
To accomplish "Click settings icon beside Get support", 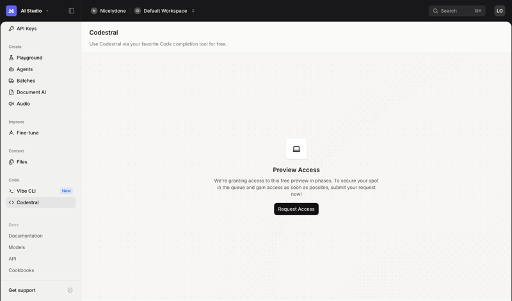I will [x=70, y=290].
